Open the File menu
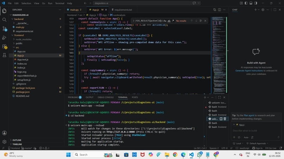The height and width of the screenshot is (159, 284). [x=10, y=3]
